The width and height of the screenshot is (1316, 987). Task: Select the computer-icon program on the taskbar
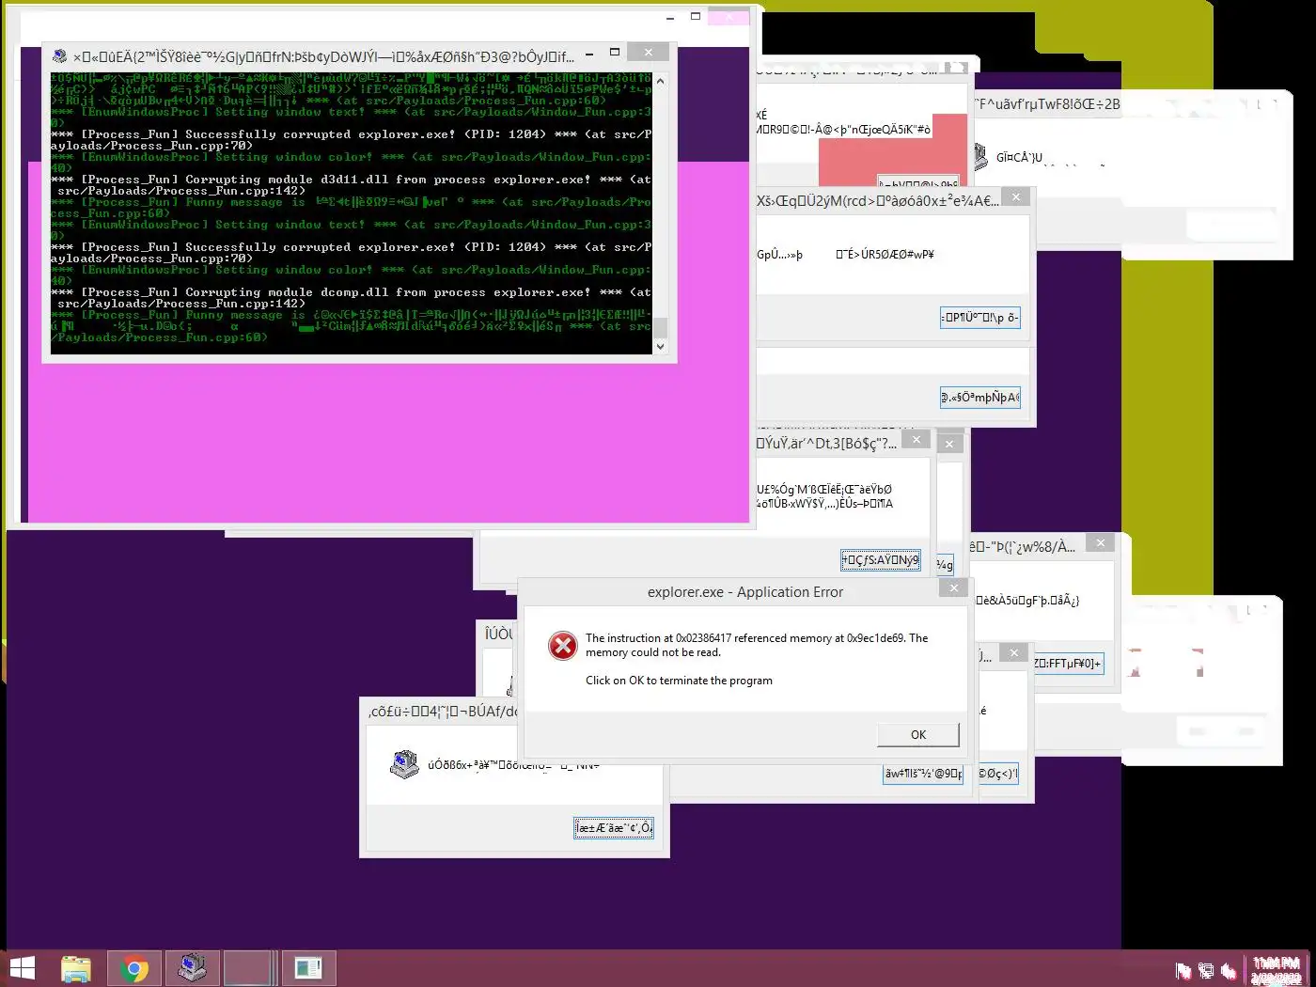click(x=193, y=968)
